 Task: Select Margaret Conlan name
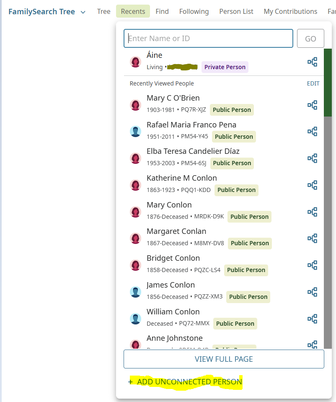point(176,231)
